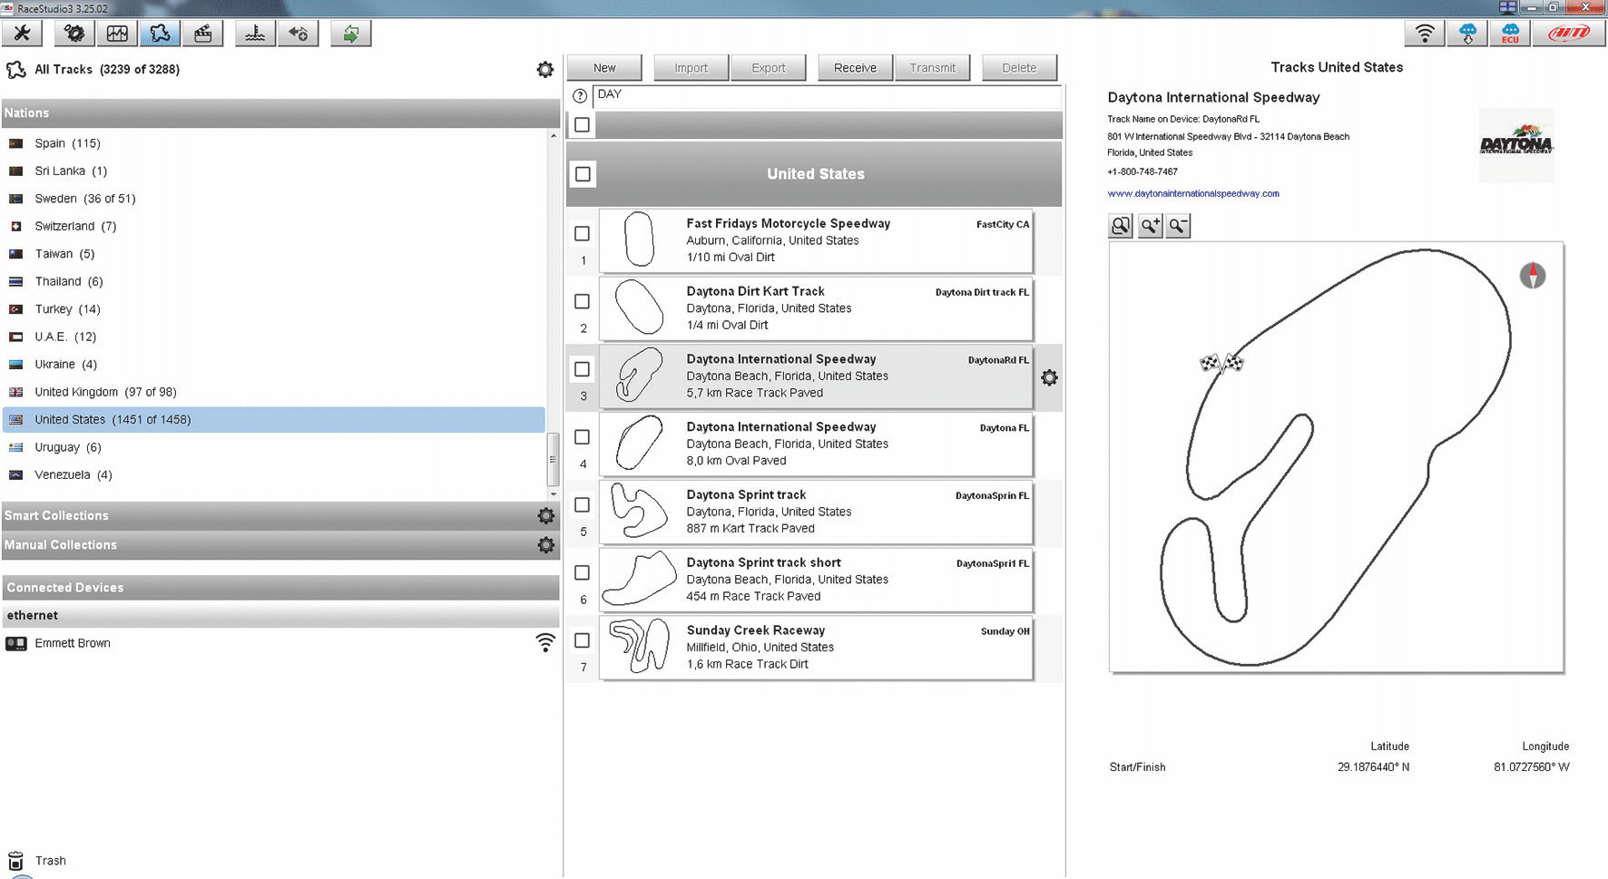Click the zoom fit magnifier above track map

point(1121,226)
